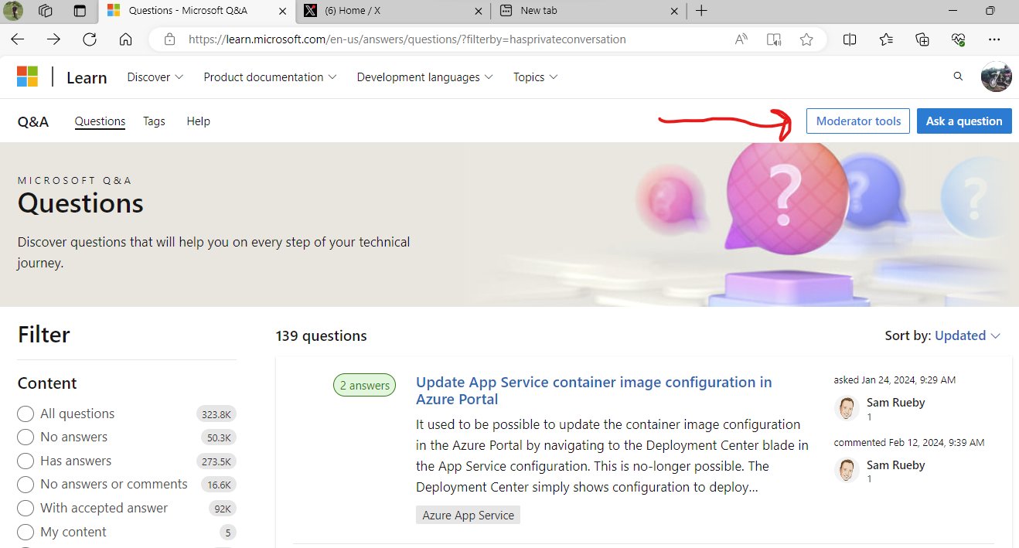Open Update App Service container image question
Screen dimensions: 1019x548
coord(594,390)
